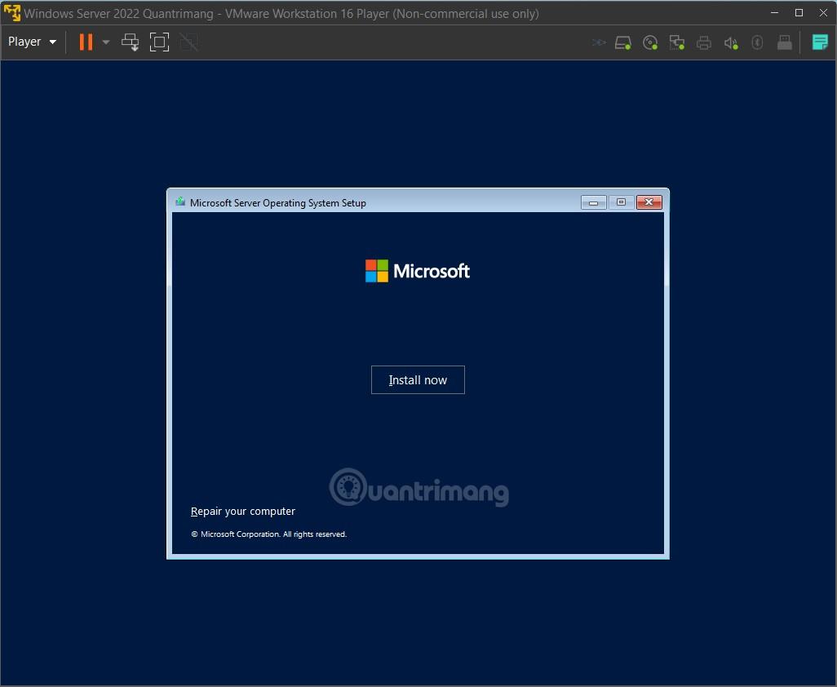
Task: Click the network adapter icon
Action: (x=677, y=42)
